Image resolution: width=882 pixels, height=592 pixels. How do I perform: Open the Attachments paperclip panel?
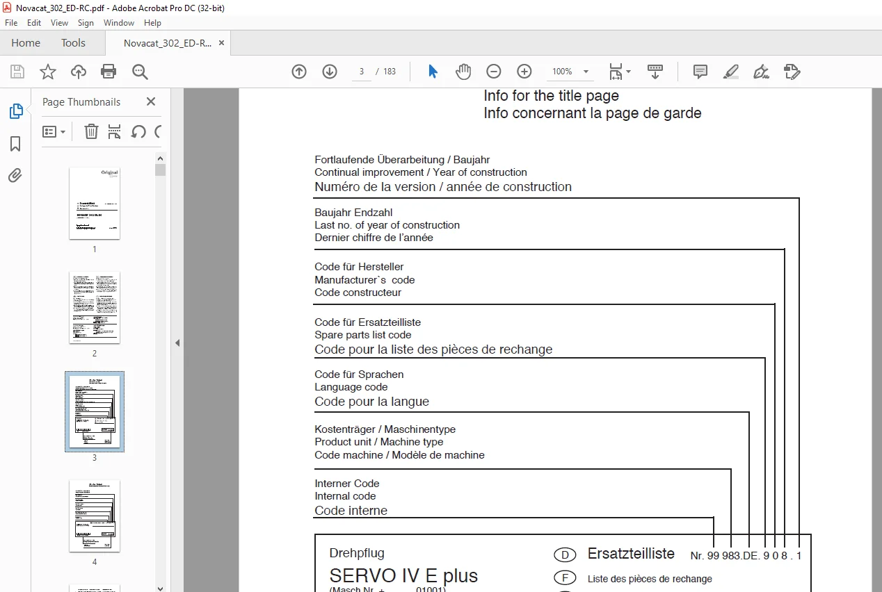click(x=15, y=175)
